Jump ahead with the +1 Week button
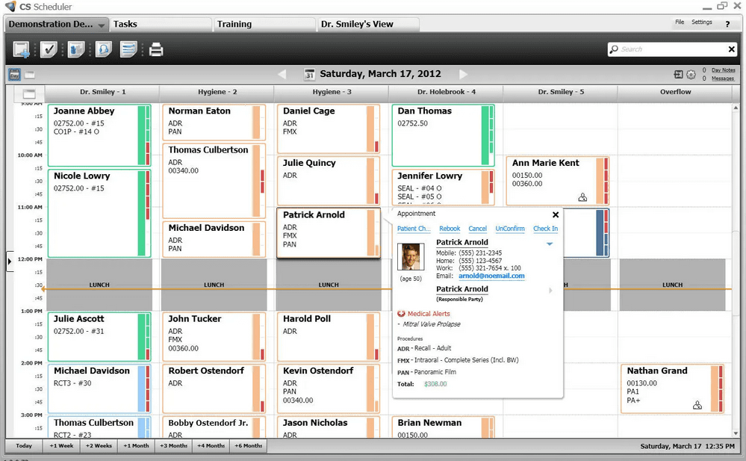746x461 pixels. point(61,446)
